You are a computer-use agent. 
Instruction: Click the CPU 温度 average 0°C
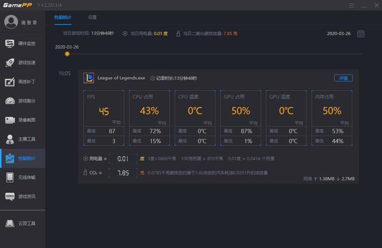(x=195, y=111)
